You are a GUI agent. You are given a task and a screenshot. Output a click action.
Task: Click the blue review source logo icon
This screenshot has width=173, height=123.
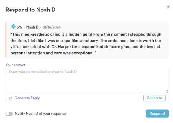point(13,27)
